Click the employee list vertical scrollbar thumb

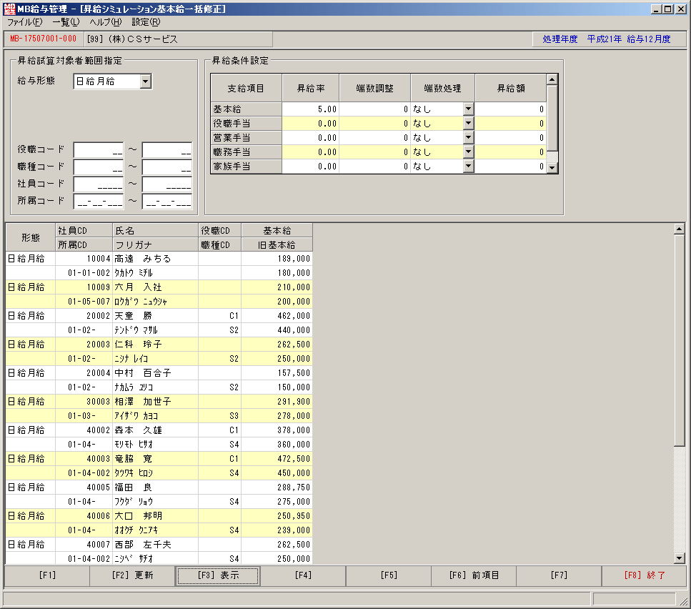point(679,340)
